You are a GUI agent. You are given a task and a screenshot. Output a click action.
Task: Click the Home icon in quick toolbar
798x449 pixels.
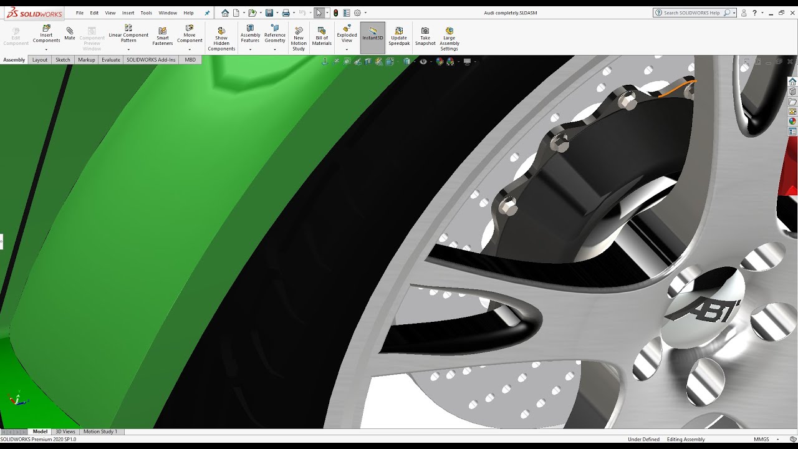[225, 12]
